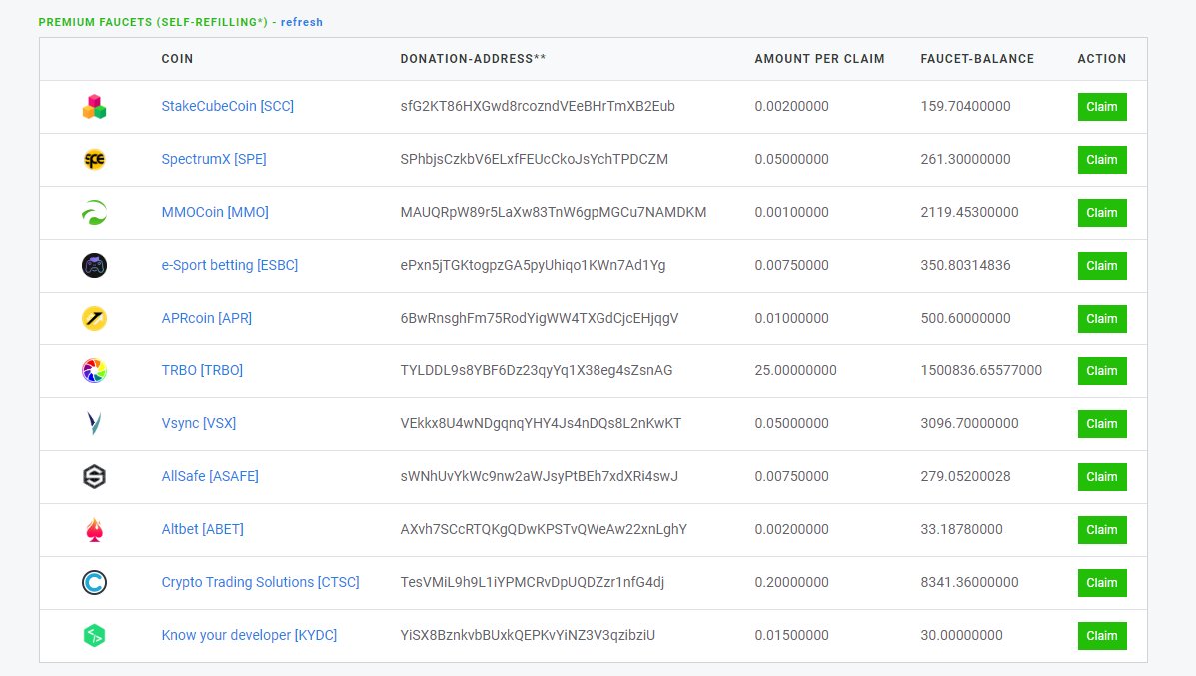Screen dimensions: 1196x676
Task: Select the ESBC donation address starting ePxn5jTGK
Action: [x=534, y=265]
